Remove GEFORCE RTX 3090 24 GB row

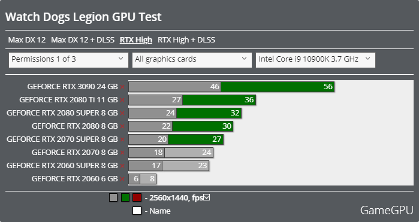coord(122,87)
